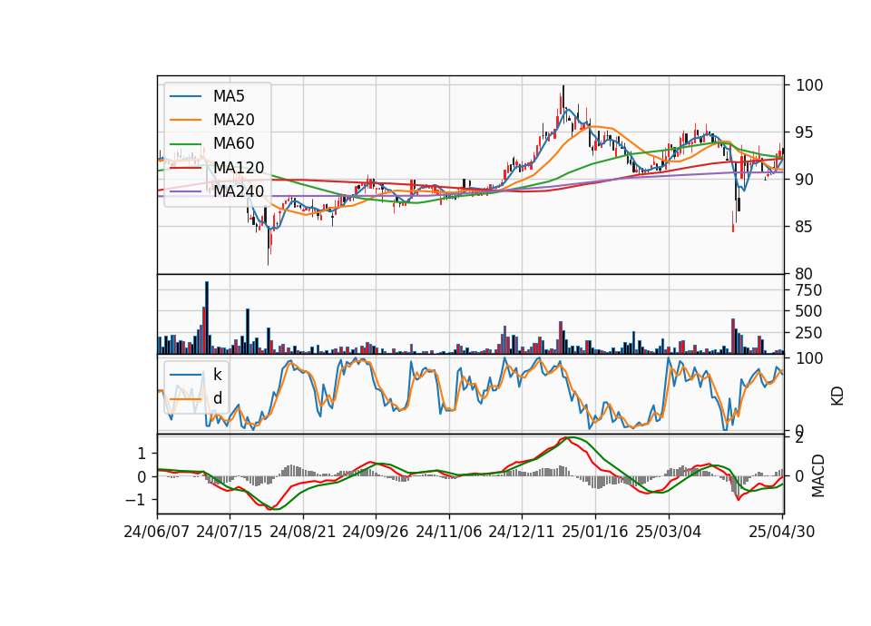871x626 pixels.
Task: Click the date label 24/11/06
Action: (x=449, y=532)
